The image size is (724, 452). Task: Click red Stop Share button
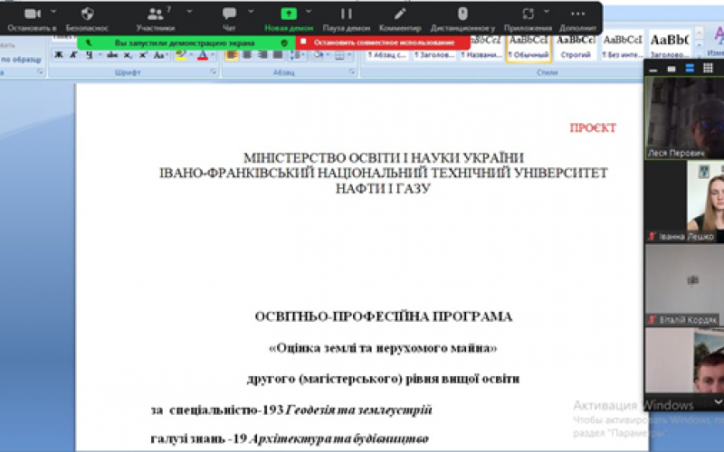coord(383,42)
